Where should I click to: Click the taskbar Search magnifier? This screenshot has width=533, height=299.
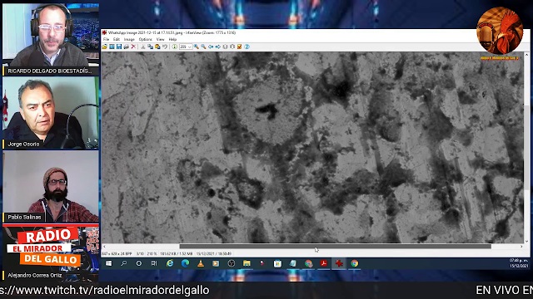coord(124,263)
